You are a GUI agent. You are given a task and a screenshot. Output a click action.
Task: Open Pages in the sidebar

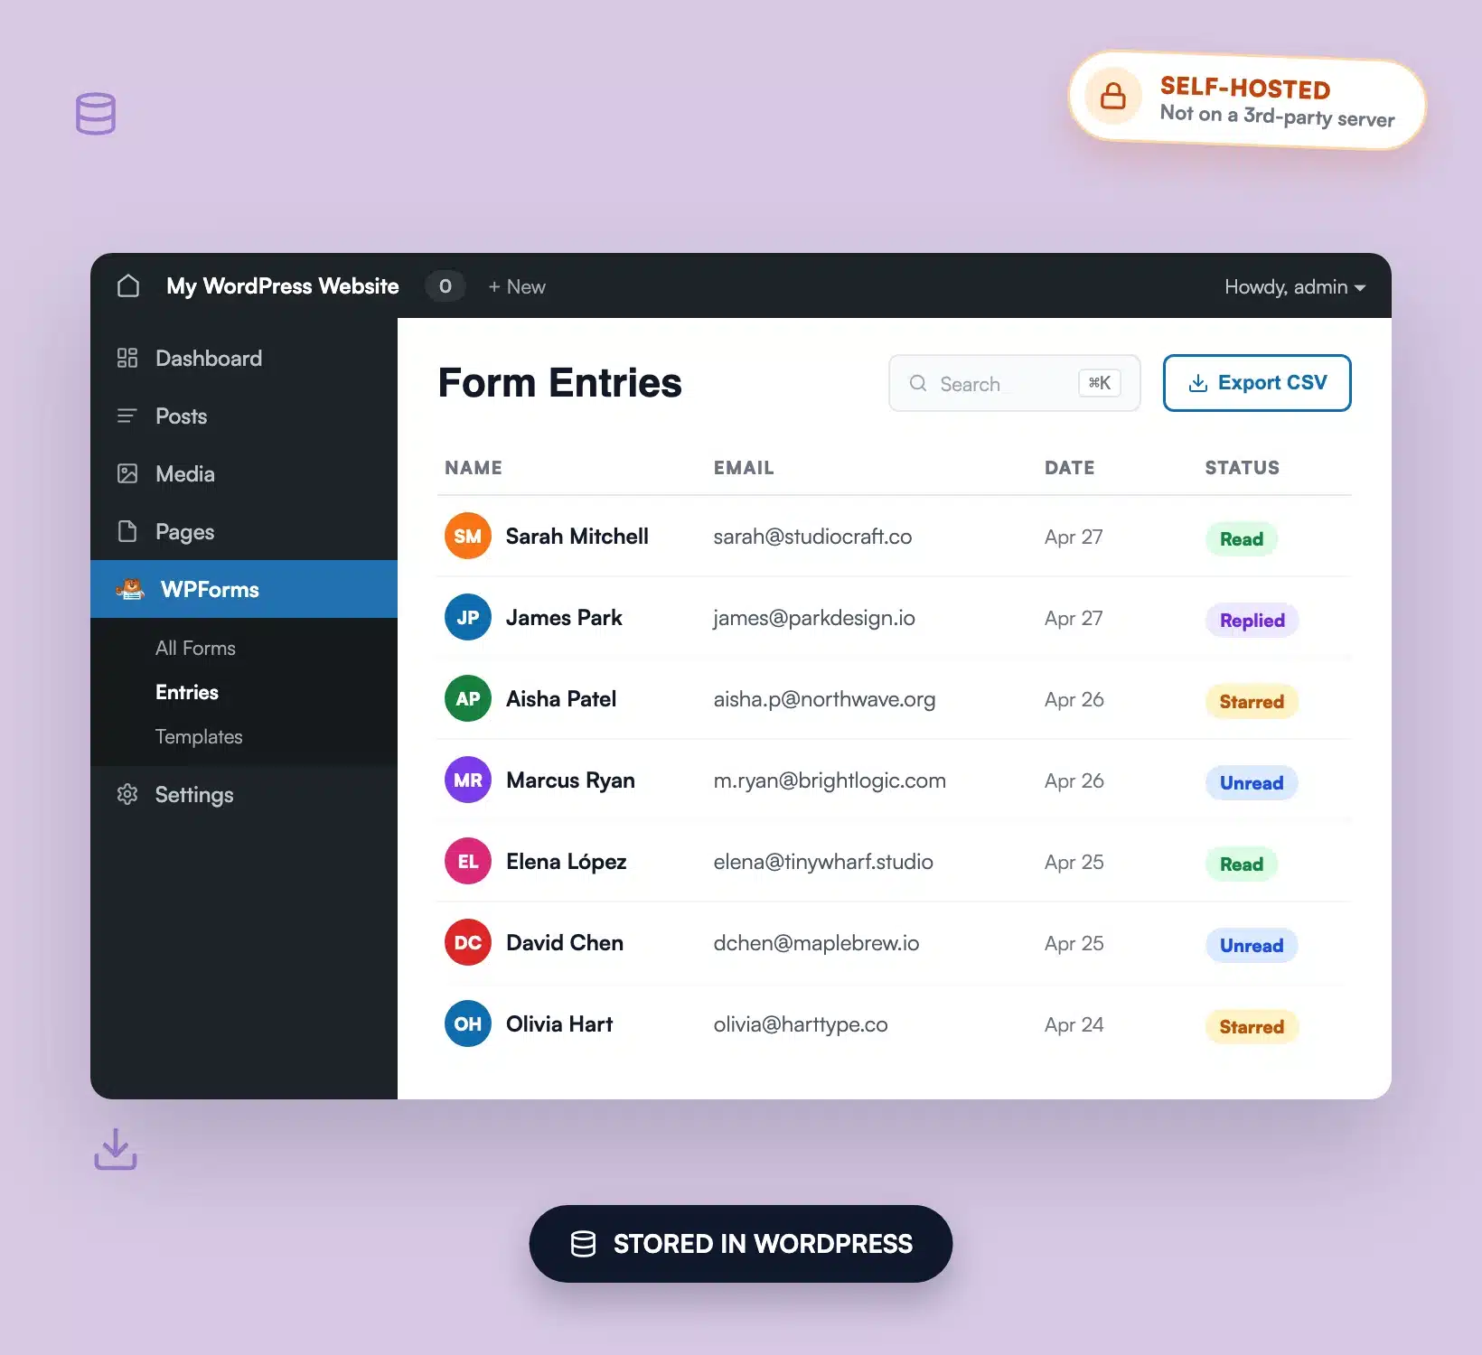click(x=244, y=531)
